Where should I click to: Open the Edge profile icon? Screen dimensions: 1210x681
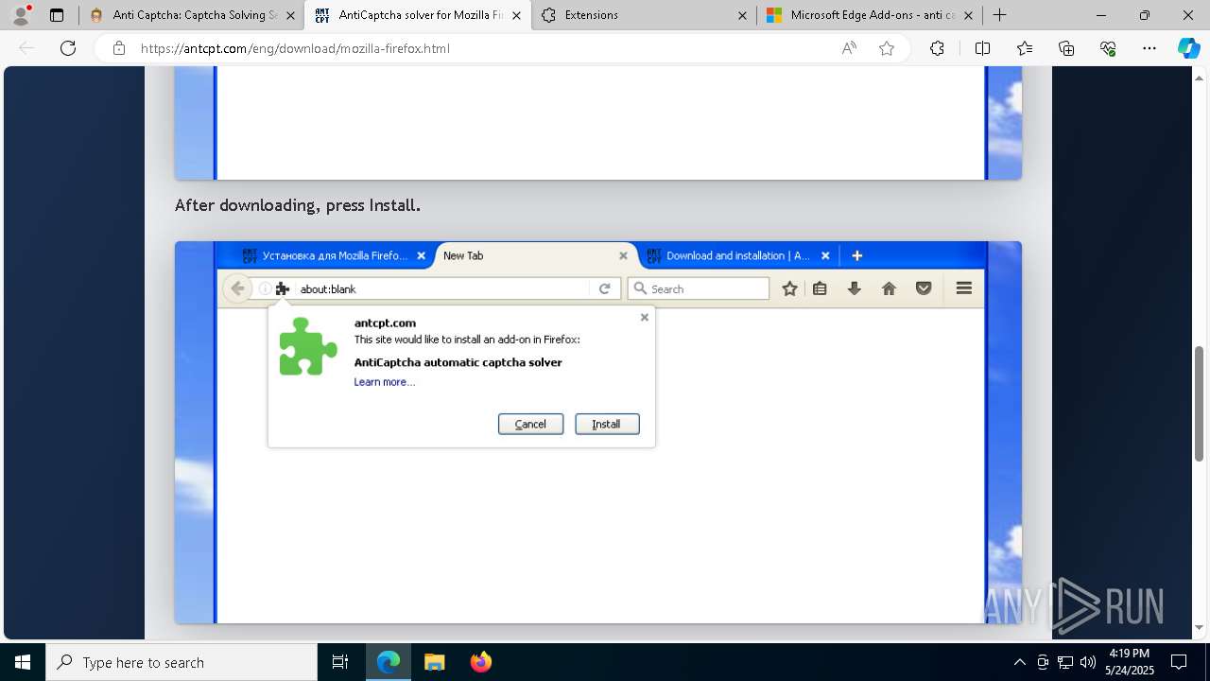[21, 15]
